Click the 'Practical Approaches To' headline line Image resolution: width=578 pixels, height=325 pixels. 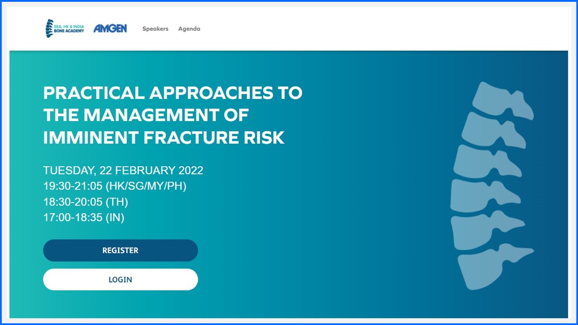pos(172,93)
